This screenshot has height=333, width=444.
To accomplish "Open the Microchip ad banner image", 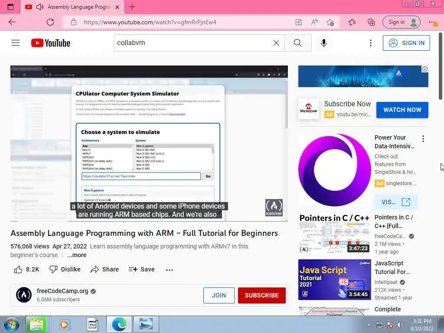I will tap(363, 76).
